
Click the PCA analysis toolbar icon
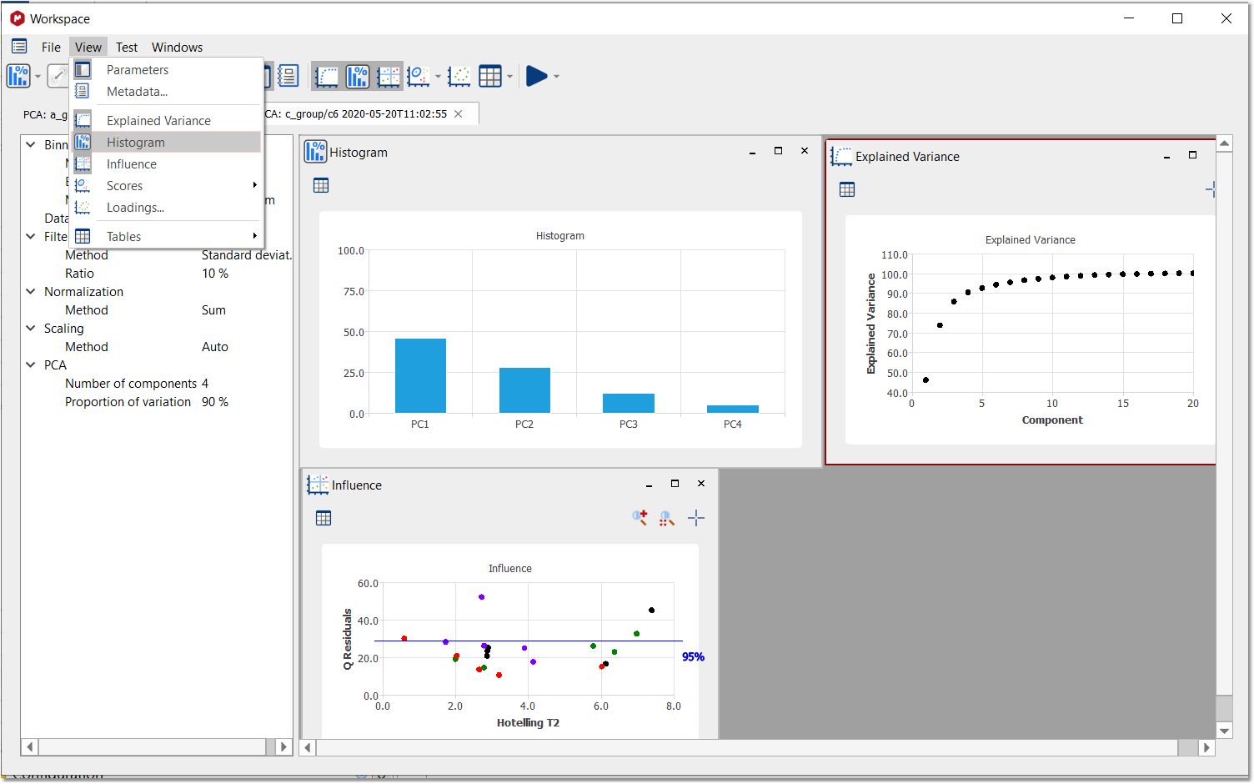click(x=18, y=76)
